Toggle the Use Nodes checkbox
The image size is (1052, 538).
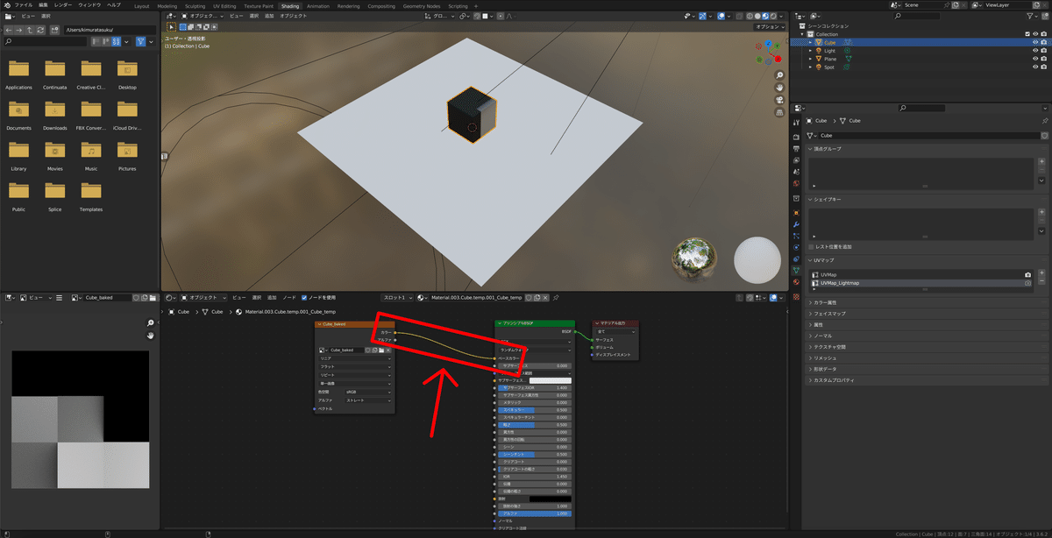[x=302, y=298]
